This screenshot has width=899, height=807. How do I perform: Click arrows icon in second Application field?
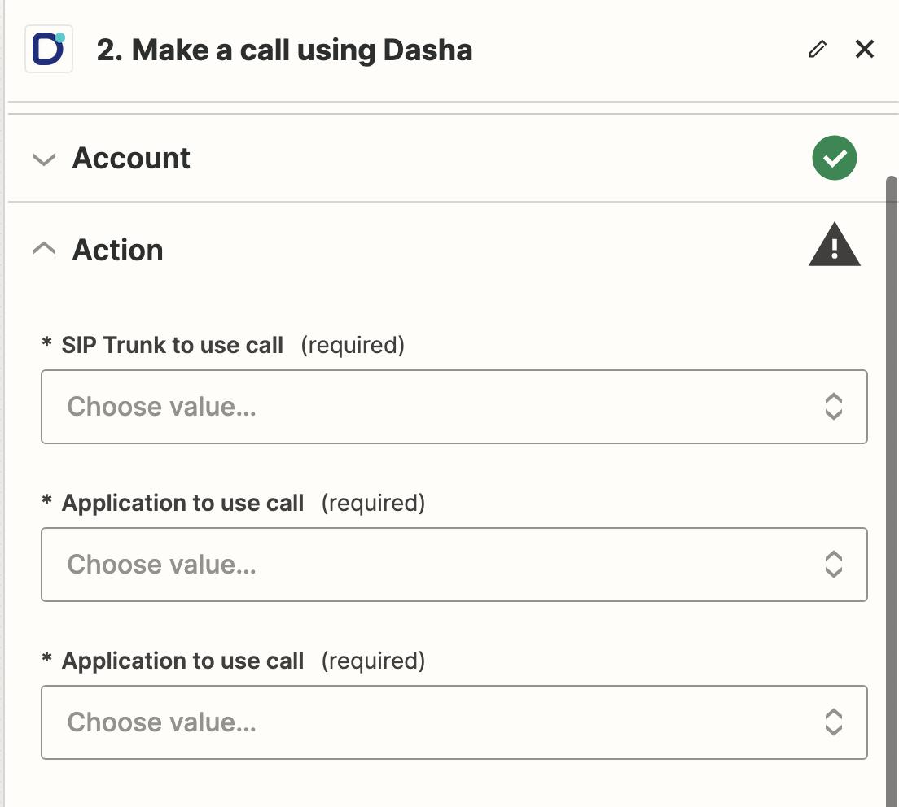pyautogui.click(x=833, y=722)
